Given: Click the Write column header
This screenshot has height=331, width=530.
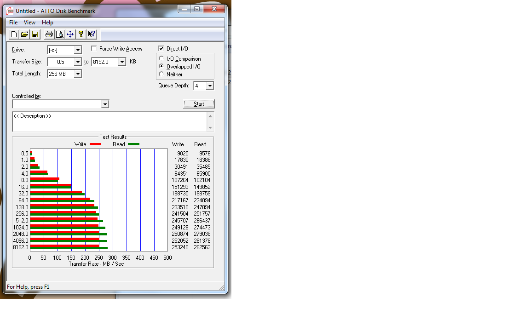Looking at the screenshot, I should tap(178, 144).
